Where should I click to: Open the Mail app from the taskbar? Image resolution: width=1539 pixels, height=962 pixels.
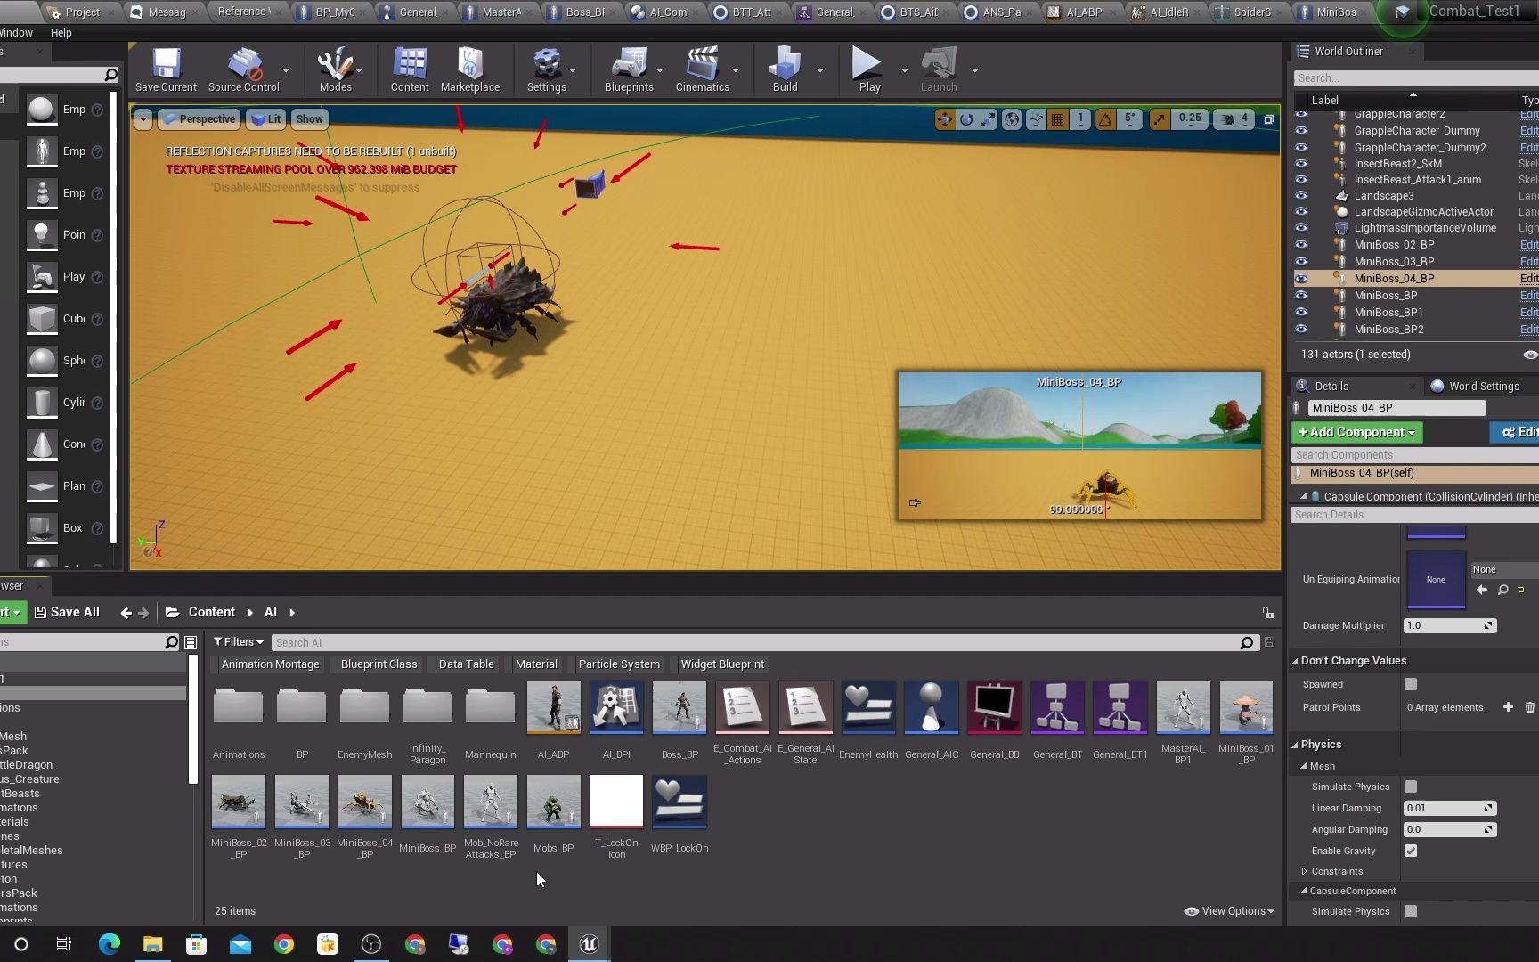tap(240, 944)
